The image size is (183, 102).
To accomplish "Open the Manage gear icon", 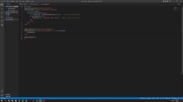I will [2, 95].
